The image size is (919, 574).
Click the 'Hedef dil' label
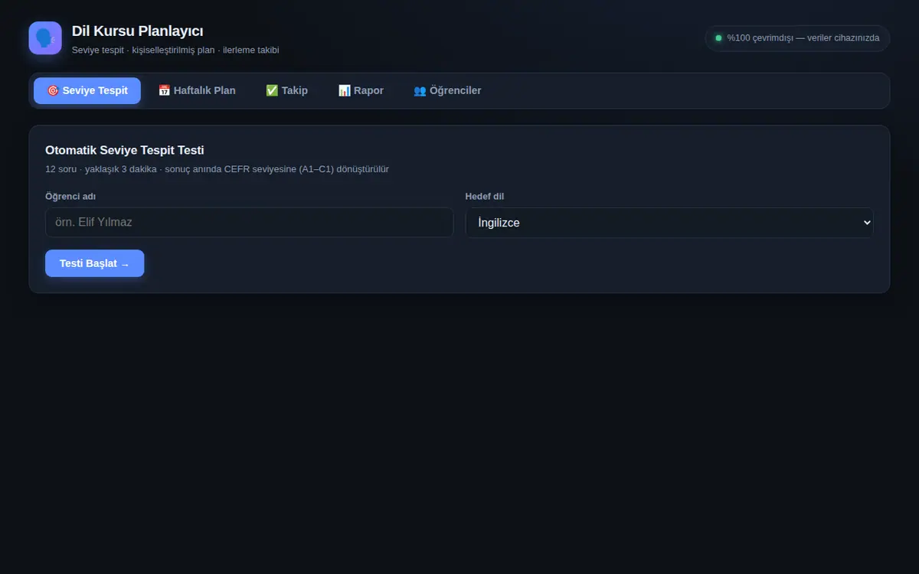tap(485, 197)
